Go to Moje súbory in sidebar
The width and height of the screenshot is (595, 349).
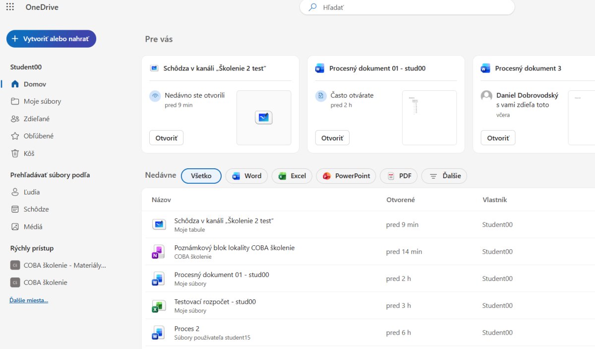42,101
